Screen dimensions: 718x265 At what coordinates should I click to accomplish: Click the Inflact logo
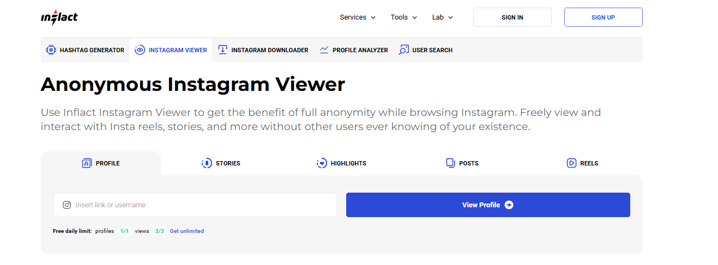(59, 17)
